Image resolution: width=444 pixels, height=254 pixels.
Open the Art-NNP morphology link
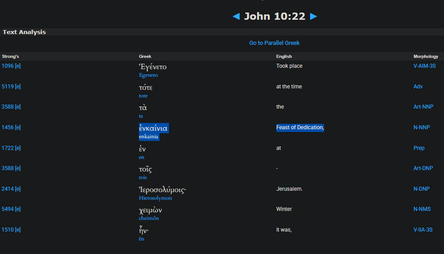click(423, 107)
